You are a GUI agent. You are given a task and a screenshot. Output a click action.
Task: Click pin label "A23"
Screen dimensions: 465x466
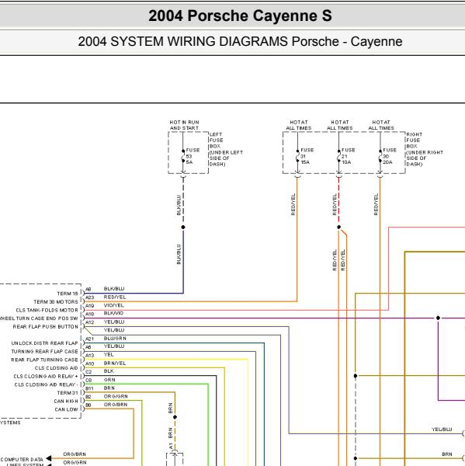(x=90, y=297)
